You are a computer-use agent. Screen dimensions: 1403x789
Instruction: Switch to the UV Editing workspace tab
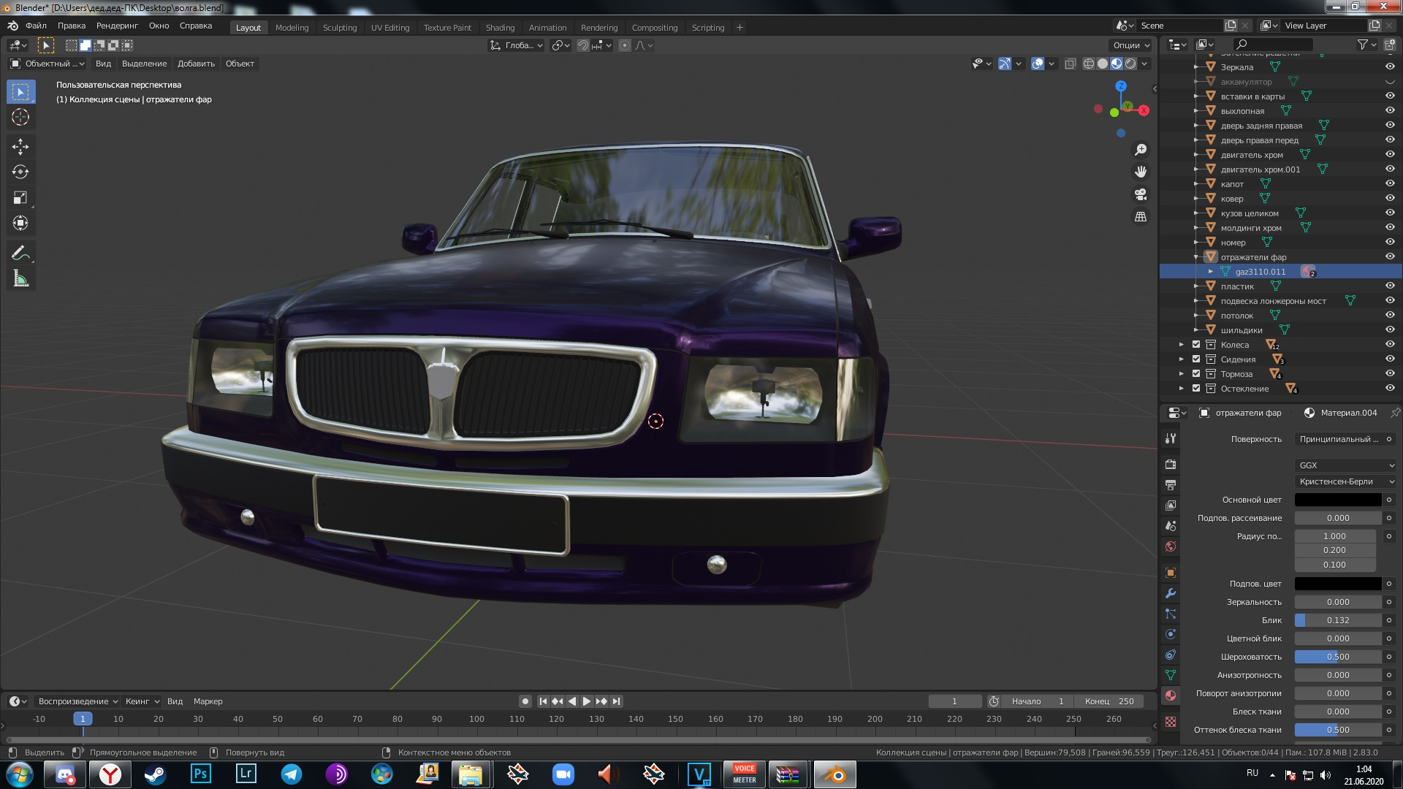click(390, 28)
